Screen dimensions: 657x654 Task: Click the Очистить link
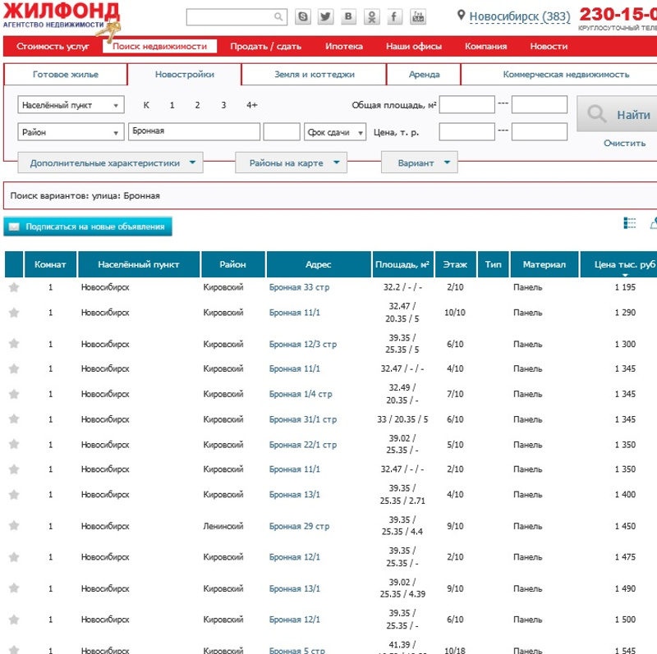pos(624,143)
